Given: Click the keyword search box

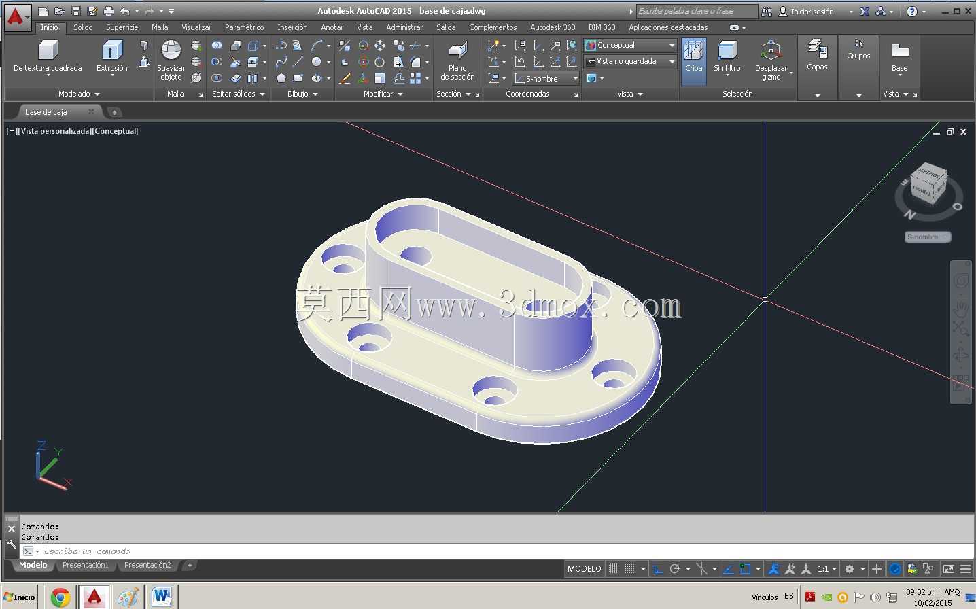Looking at the screenshot, I should coord(697,11).
